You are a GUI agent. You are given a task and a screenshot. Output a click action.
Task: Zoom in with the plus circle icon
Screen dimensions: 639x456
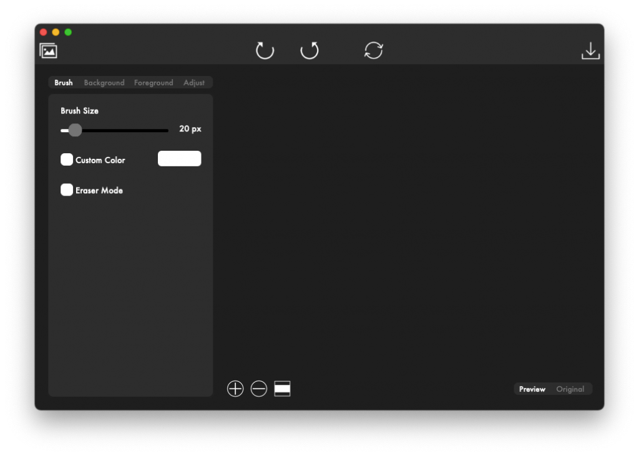[x=235, y=389]
